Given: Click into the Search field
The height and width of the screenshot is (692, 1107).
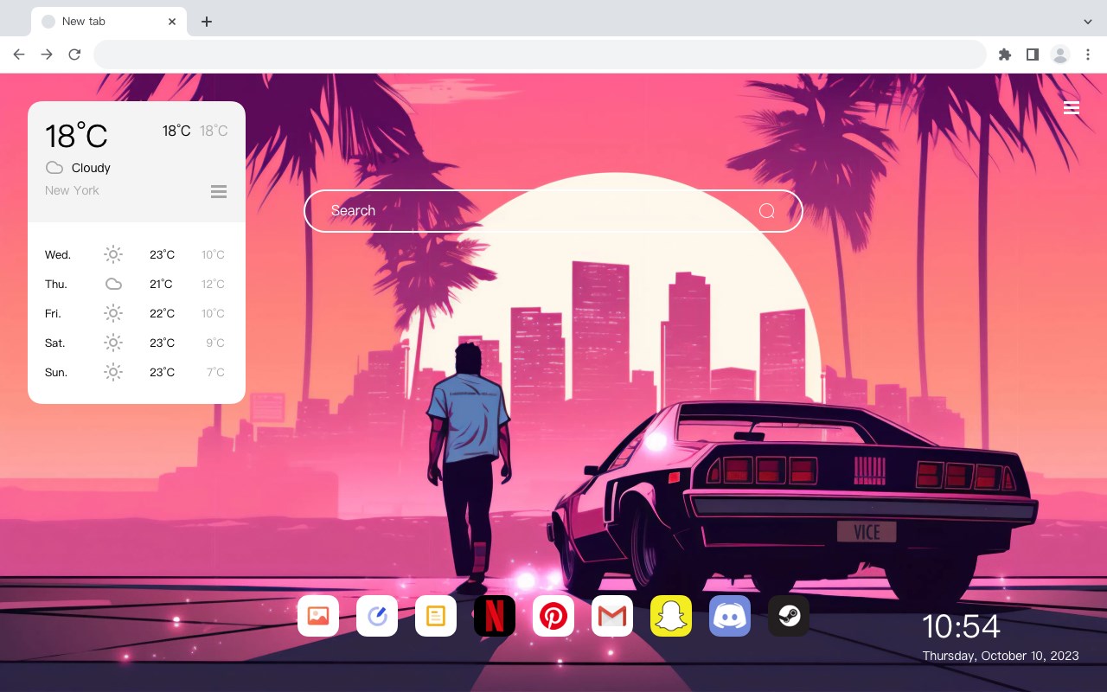Looking at the screenshot, I should coord(553,211).
